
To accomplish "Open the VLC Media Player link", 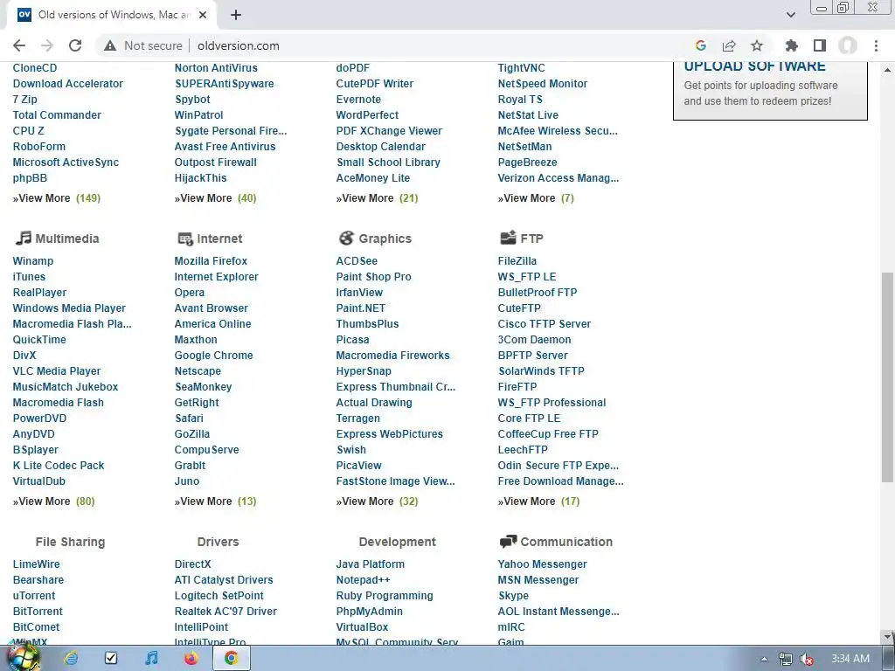I will pos(57,370).
